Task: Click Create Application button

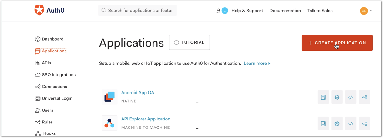Action: pos(337,43)
